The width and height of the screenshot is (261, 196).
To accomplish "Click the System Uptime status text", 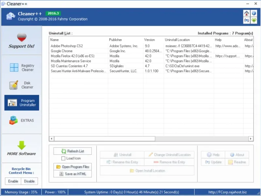I will tap(131, 192).
